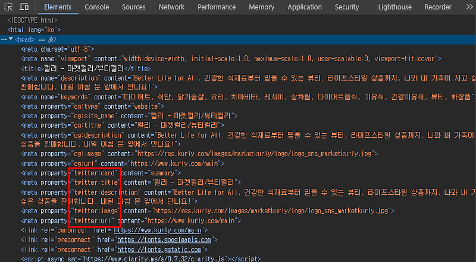This screenshot has width=476, height=262.
Task: Open the ellipsis beside the head element
Action: (4, 39)
